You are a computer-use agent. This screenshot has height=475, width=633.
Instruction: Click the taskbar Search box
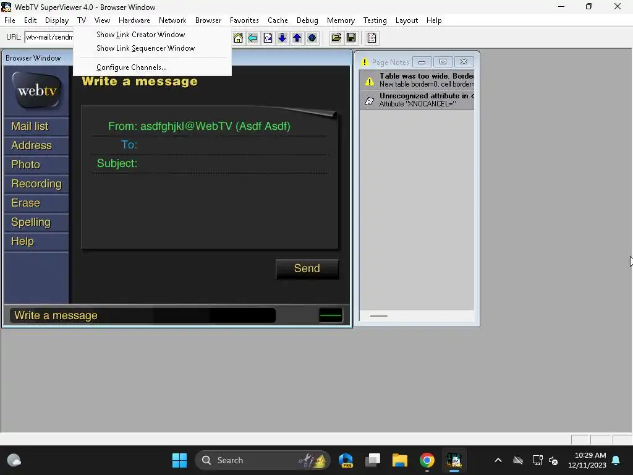point(262,460)
